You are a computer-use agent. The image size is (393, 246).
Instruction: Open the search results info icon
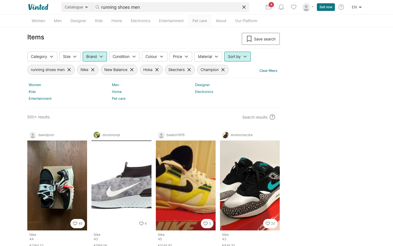(272, 117)
